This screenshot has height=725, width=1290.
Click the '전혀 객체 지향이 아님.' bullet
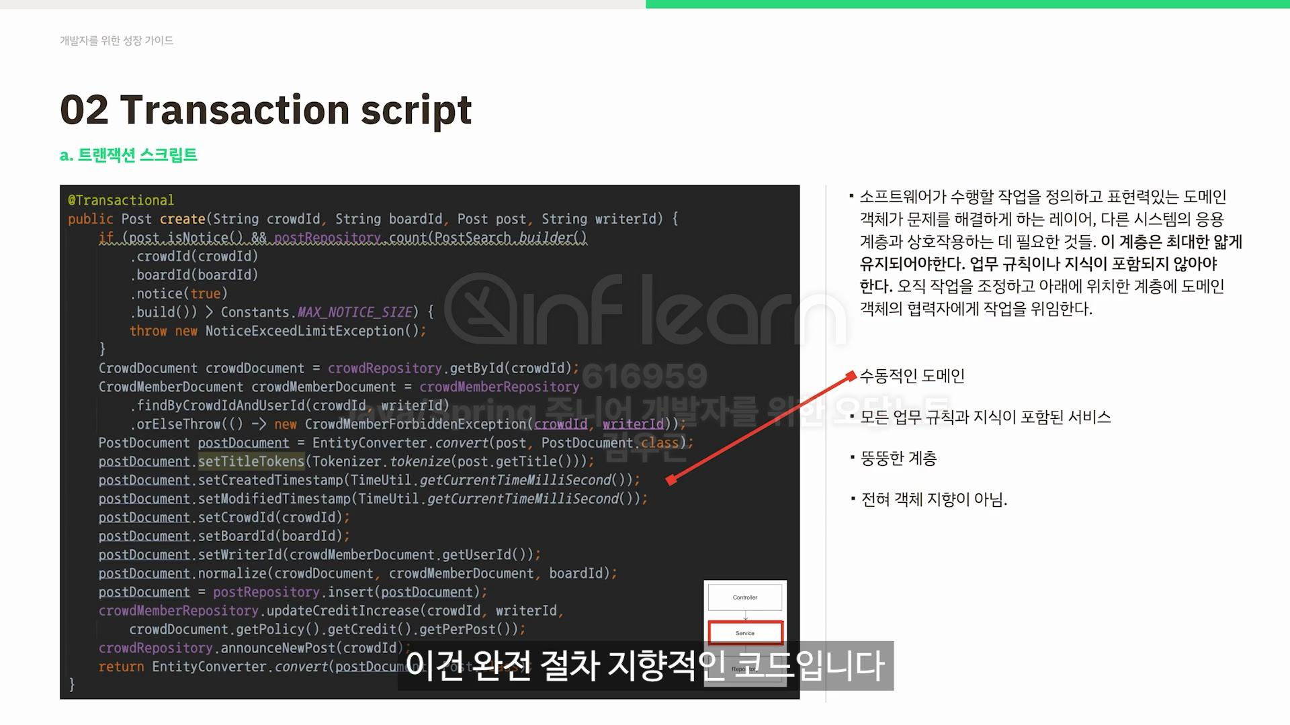point(933,499)
